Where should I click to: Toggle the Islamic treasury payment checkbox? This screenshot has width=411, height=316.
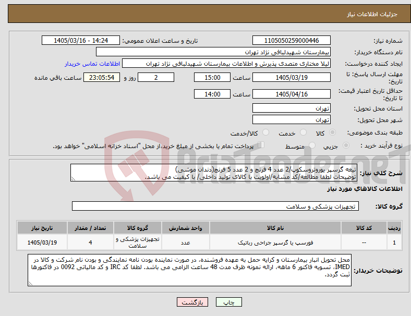(261, 145)
